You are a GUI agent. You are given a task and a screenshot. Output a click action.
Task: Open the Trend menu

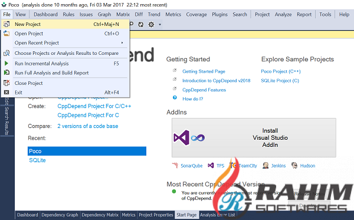pyautogui.click(x=154, y=14)
